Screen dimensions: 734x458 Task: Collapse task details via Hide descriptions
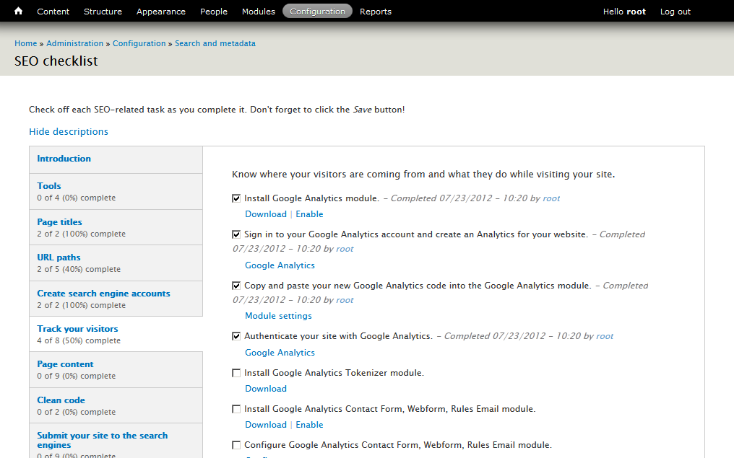coord(69,132)
